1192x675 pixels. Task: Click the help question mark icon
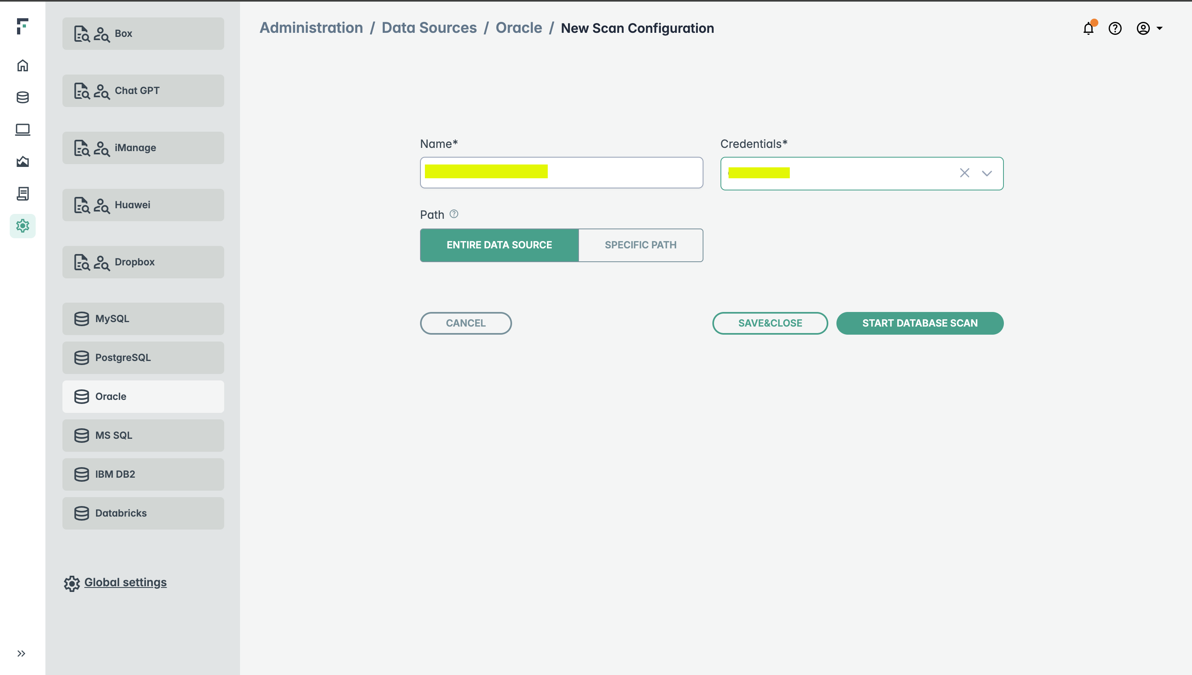click(x=1115, y=28)
